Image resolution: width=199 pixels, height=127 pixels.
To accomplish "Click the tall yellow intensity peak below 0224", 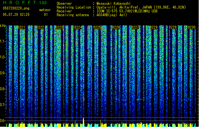I will coord(84,122).
